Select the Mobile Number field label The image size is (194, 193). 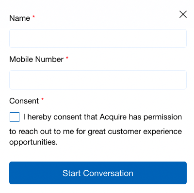[x=36, y=59]
